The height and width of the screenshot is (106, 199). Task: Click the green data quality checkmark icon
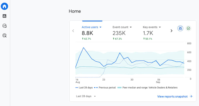click(x=188, y=28)
